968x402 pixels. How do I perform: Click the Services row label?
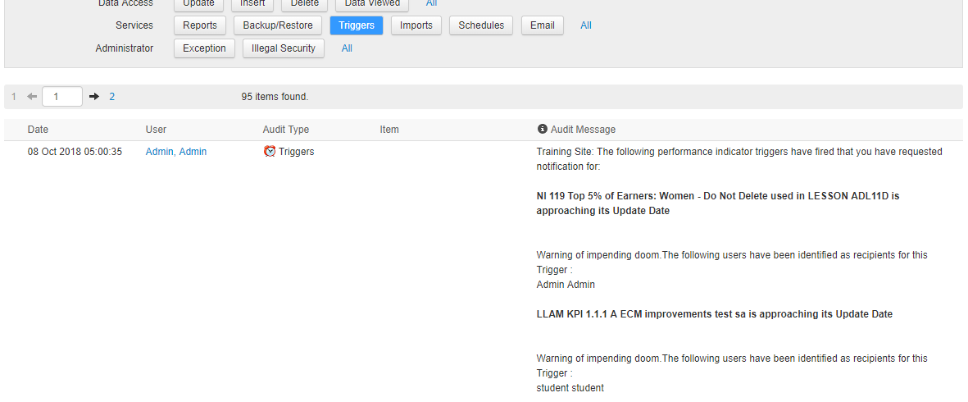(x=134, y=25)
